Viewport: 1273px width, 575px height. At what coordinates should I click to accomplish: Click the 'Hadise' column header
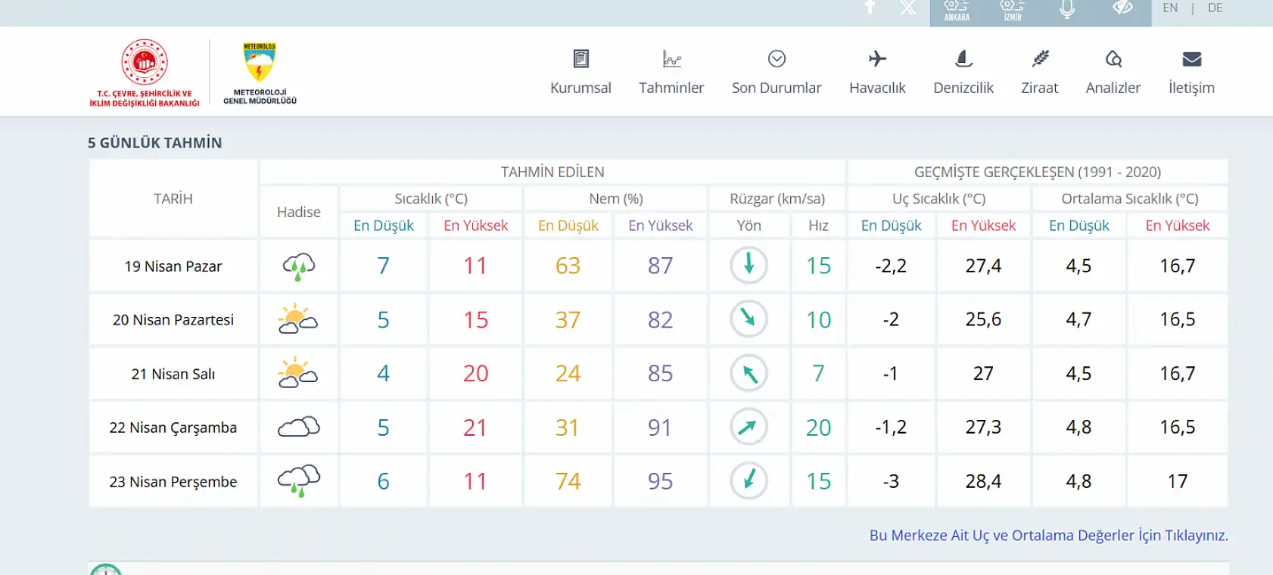[299, 212]
